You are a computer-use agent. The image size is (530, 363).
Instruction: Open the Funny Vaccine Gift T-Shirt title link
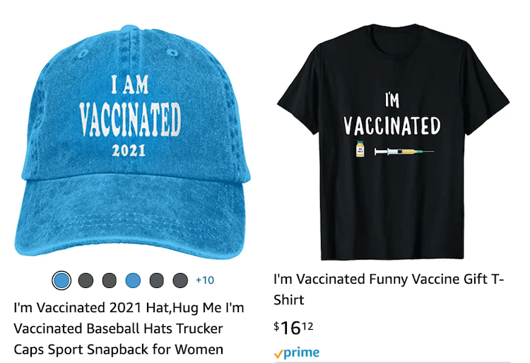pos(389,289)
